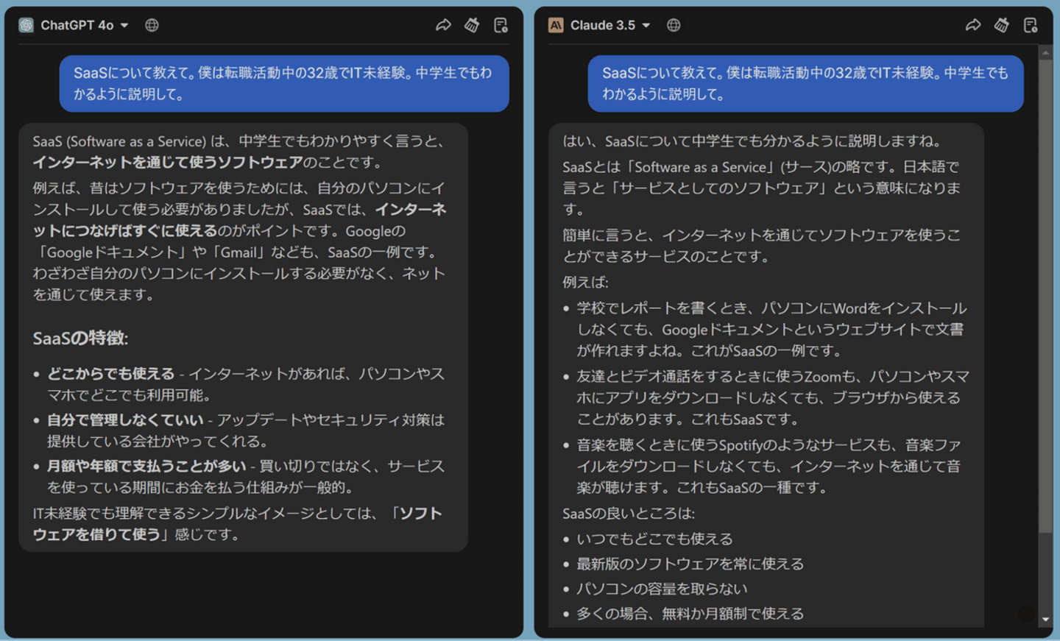
Task: Click the eraser icon in Claude panel
Action: [1002, 25]
